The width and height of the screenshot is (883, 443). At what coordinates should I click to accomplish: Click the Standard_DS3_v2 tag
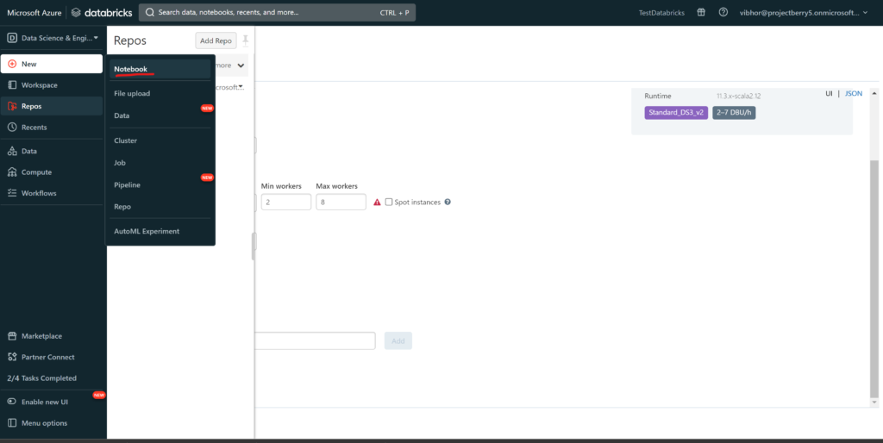(676, 113)
